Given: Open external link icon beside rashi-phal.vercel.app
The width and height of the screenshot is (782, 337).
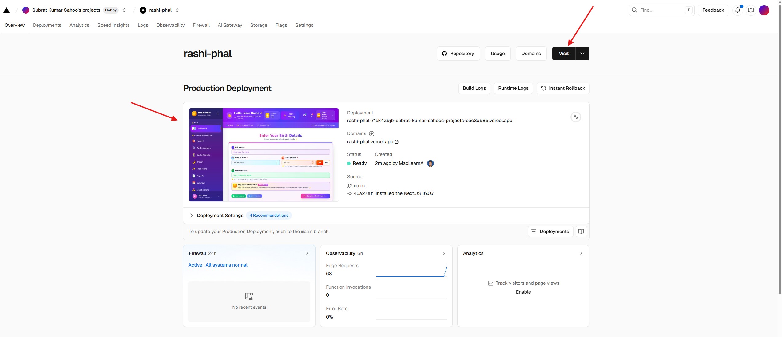Looking at the screenshot, I should 397,142.
